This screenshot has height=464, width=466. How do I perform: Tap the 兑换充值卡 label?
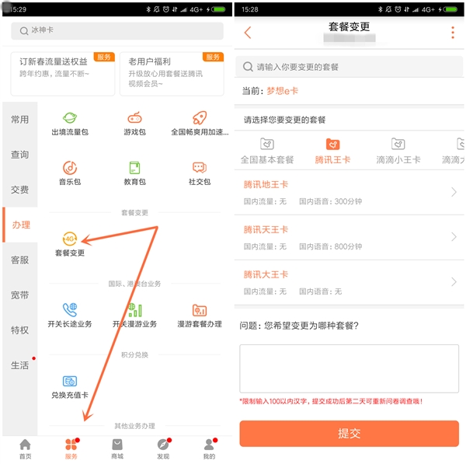tap(70, 395)
